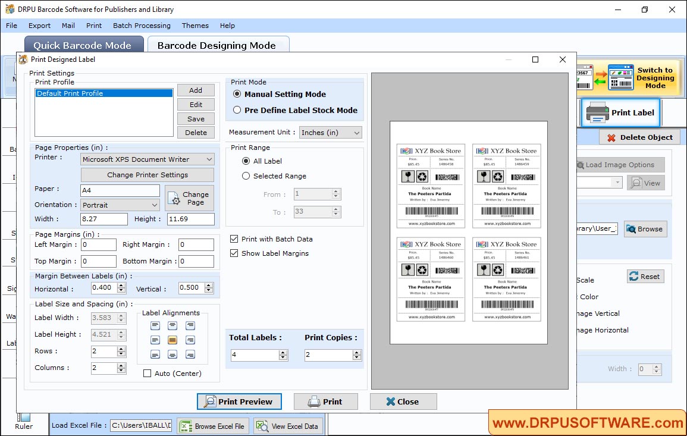Select top-right label alignment icon
The image size is (687, 436).
(190, 325)
